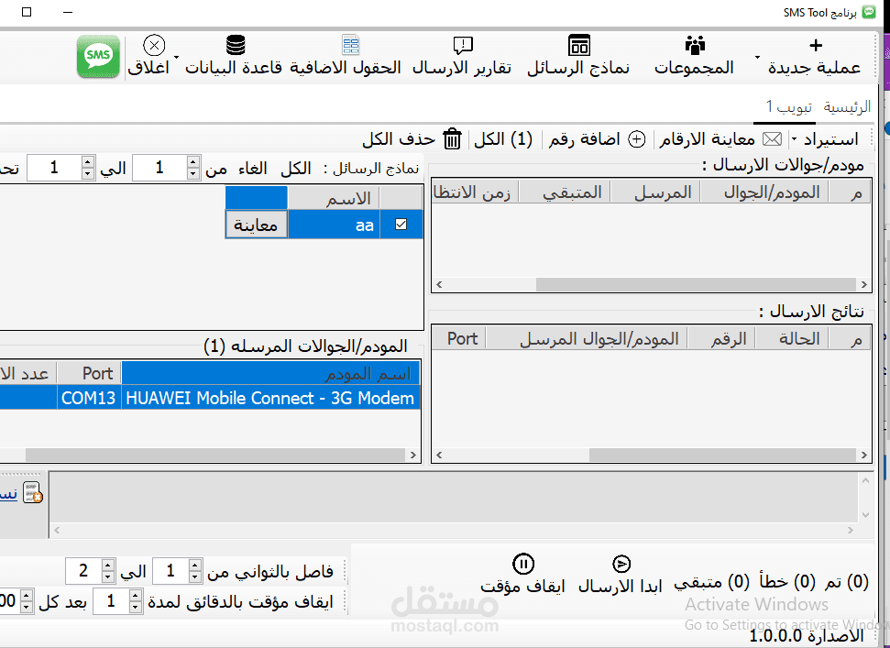Switch to تبويب 1 tab
This screenshot has height=648, width=890.
[x=788, y=106]
